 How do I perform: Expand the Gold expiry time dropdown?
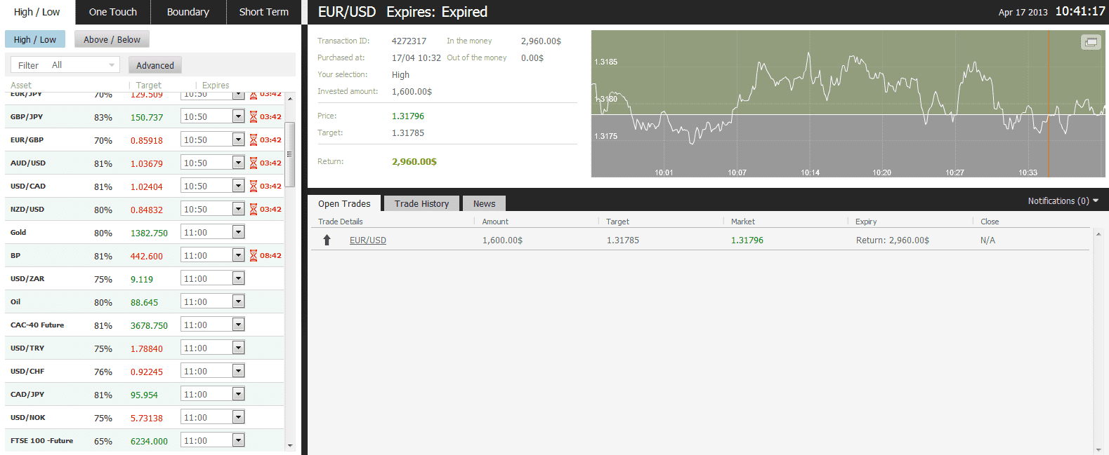(x=239, y=232)
